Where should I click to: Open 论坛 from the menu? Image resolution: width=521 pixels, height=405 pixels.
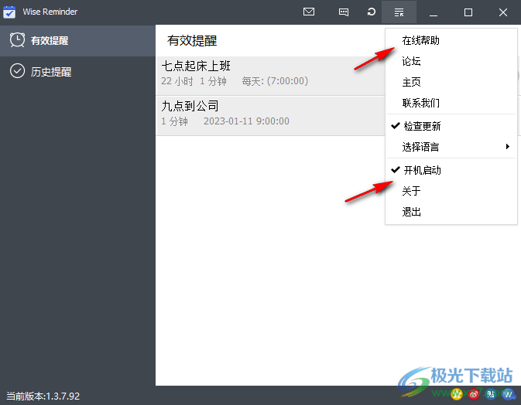point(411,61)
